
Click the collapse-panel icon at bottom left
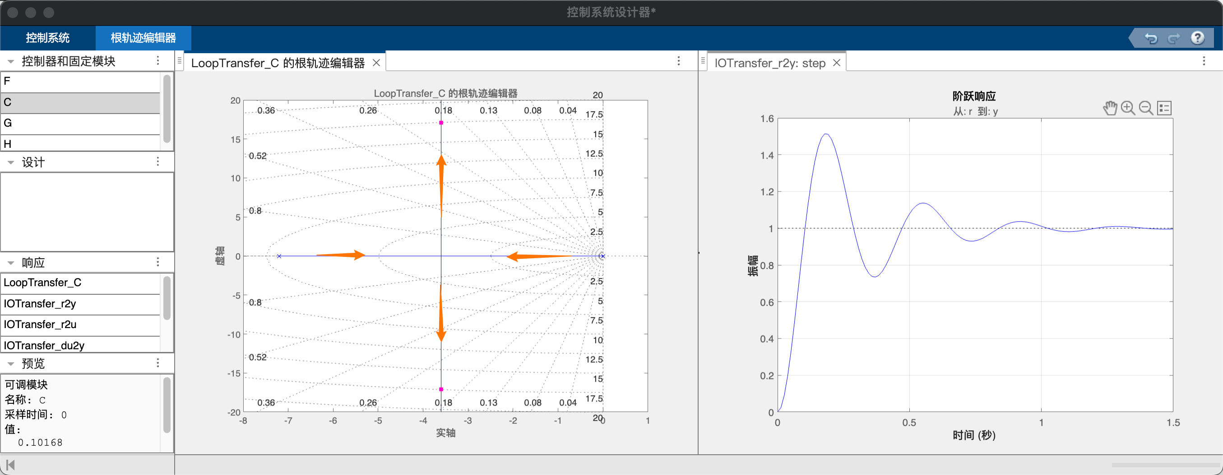pos(10,465)
